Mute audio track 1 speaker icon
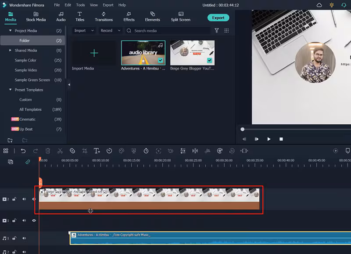351x254 pixels. click(x=24, y=238)
